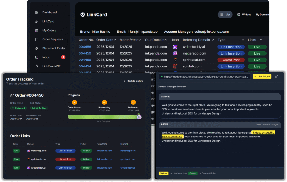Switch to the Widget view tab

[244, 14]
